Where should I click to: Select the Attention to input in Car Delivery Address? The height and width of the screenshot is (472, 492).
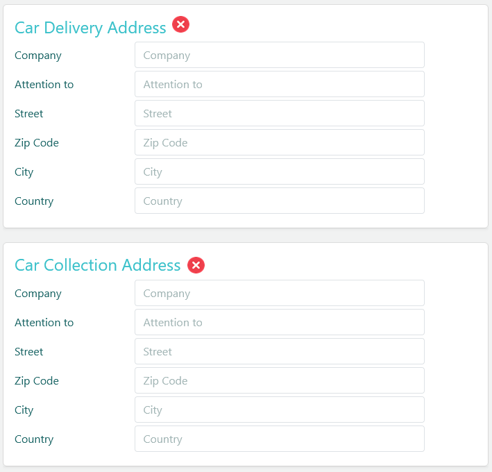point(279,85)
